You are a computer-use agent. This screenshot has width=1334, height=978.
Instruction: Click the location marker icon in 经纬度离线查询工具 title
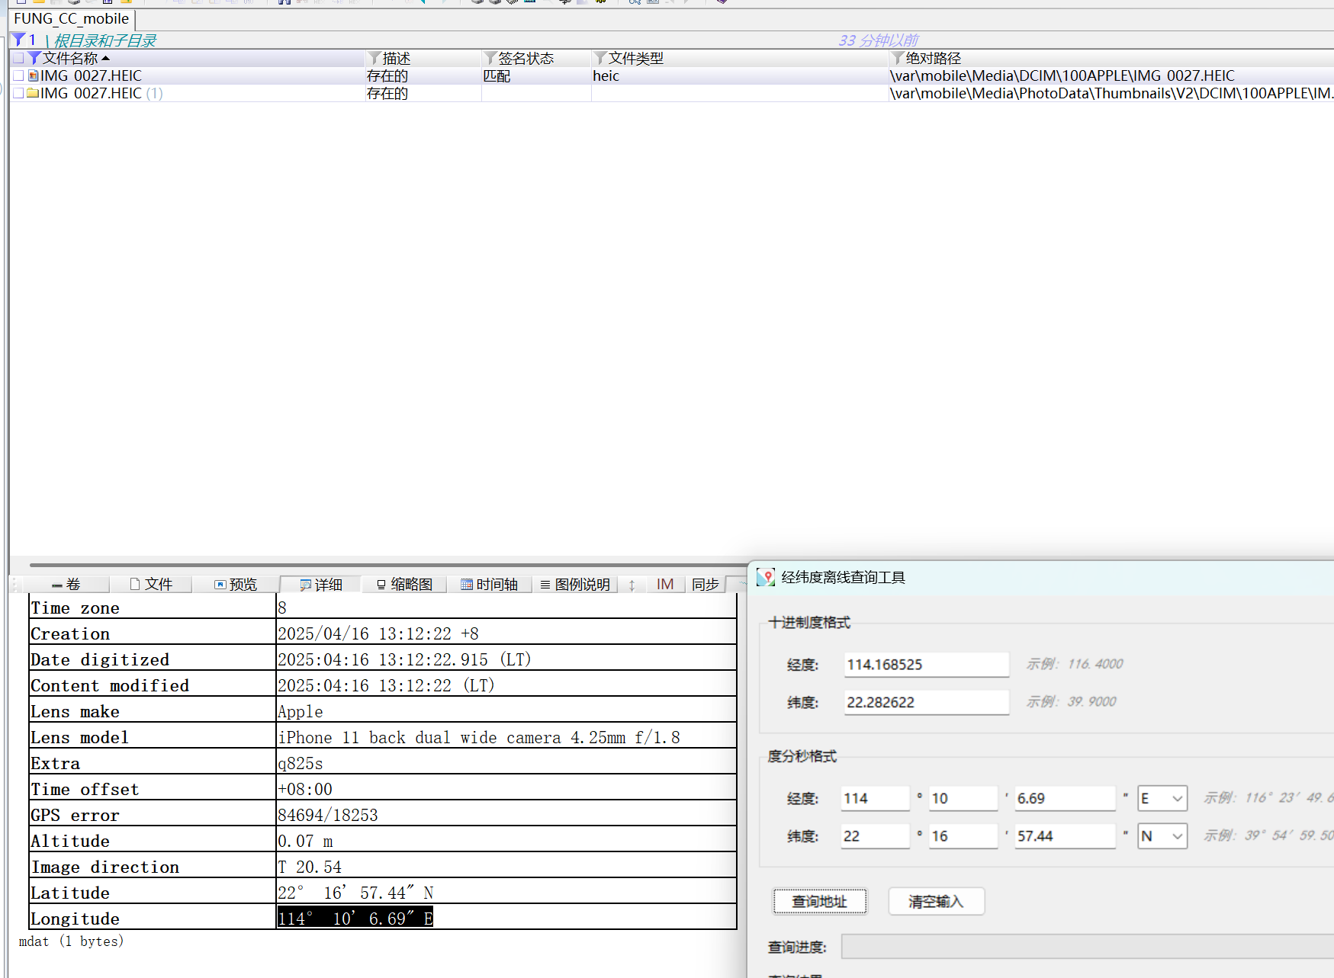click(x=765, y=577)
